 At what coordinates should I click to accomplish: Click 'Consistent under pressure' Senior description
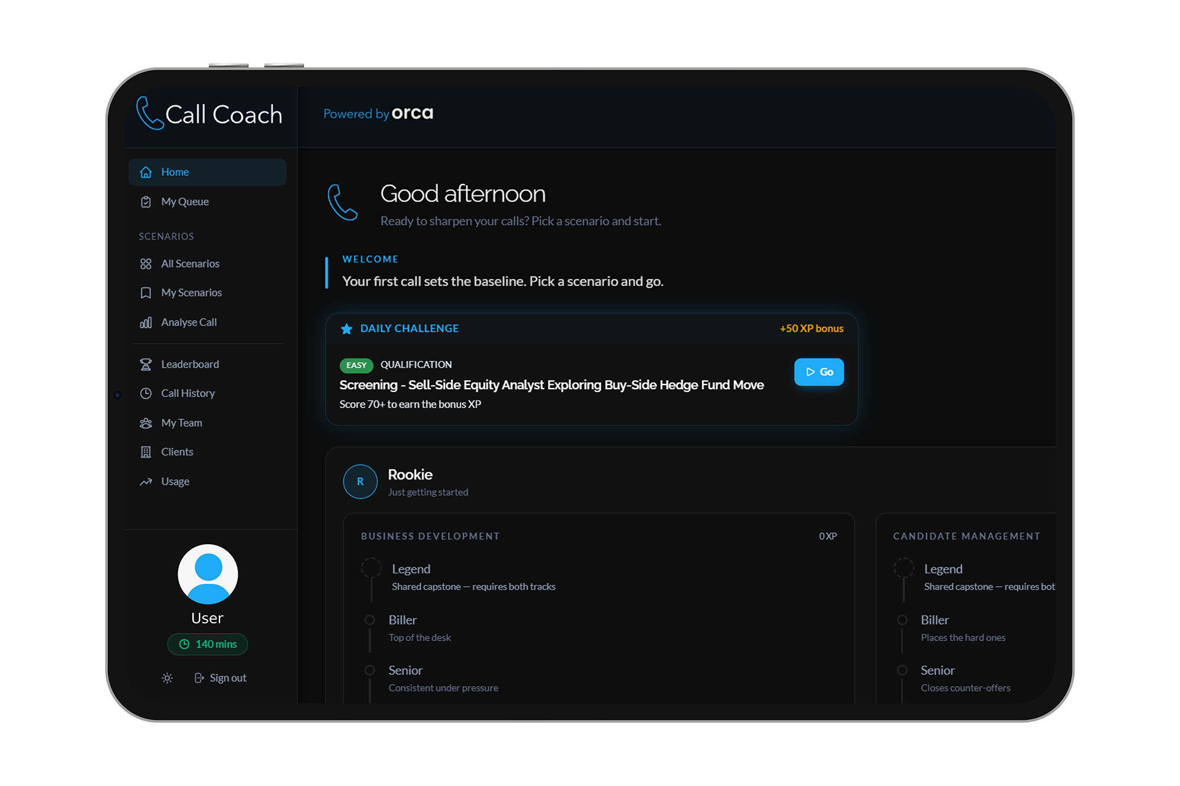[443, 688]
